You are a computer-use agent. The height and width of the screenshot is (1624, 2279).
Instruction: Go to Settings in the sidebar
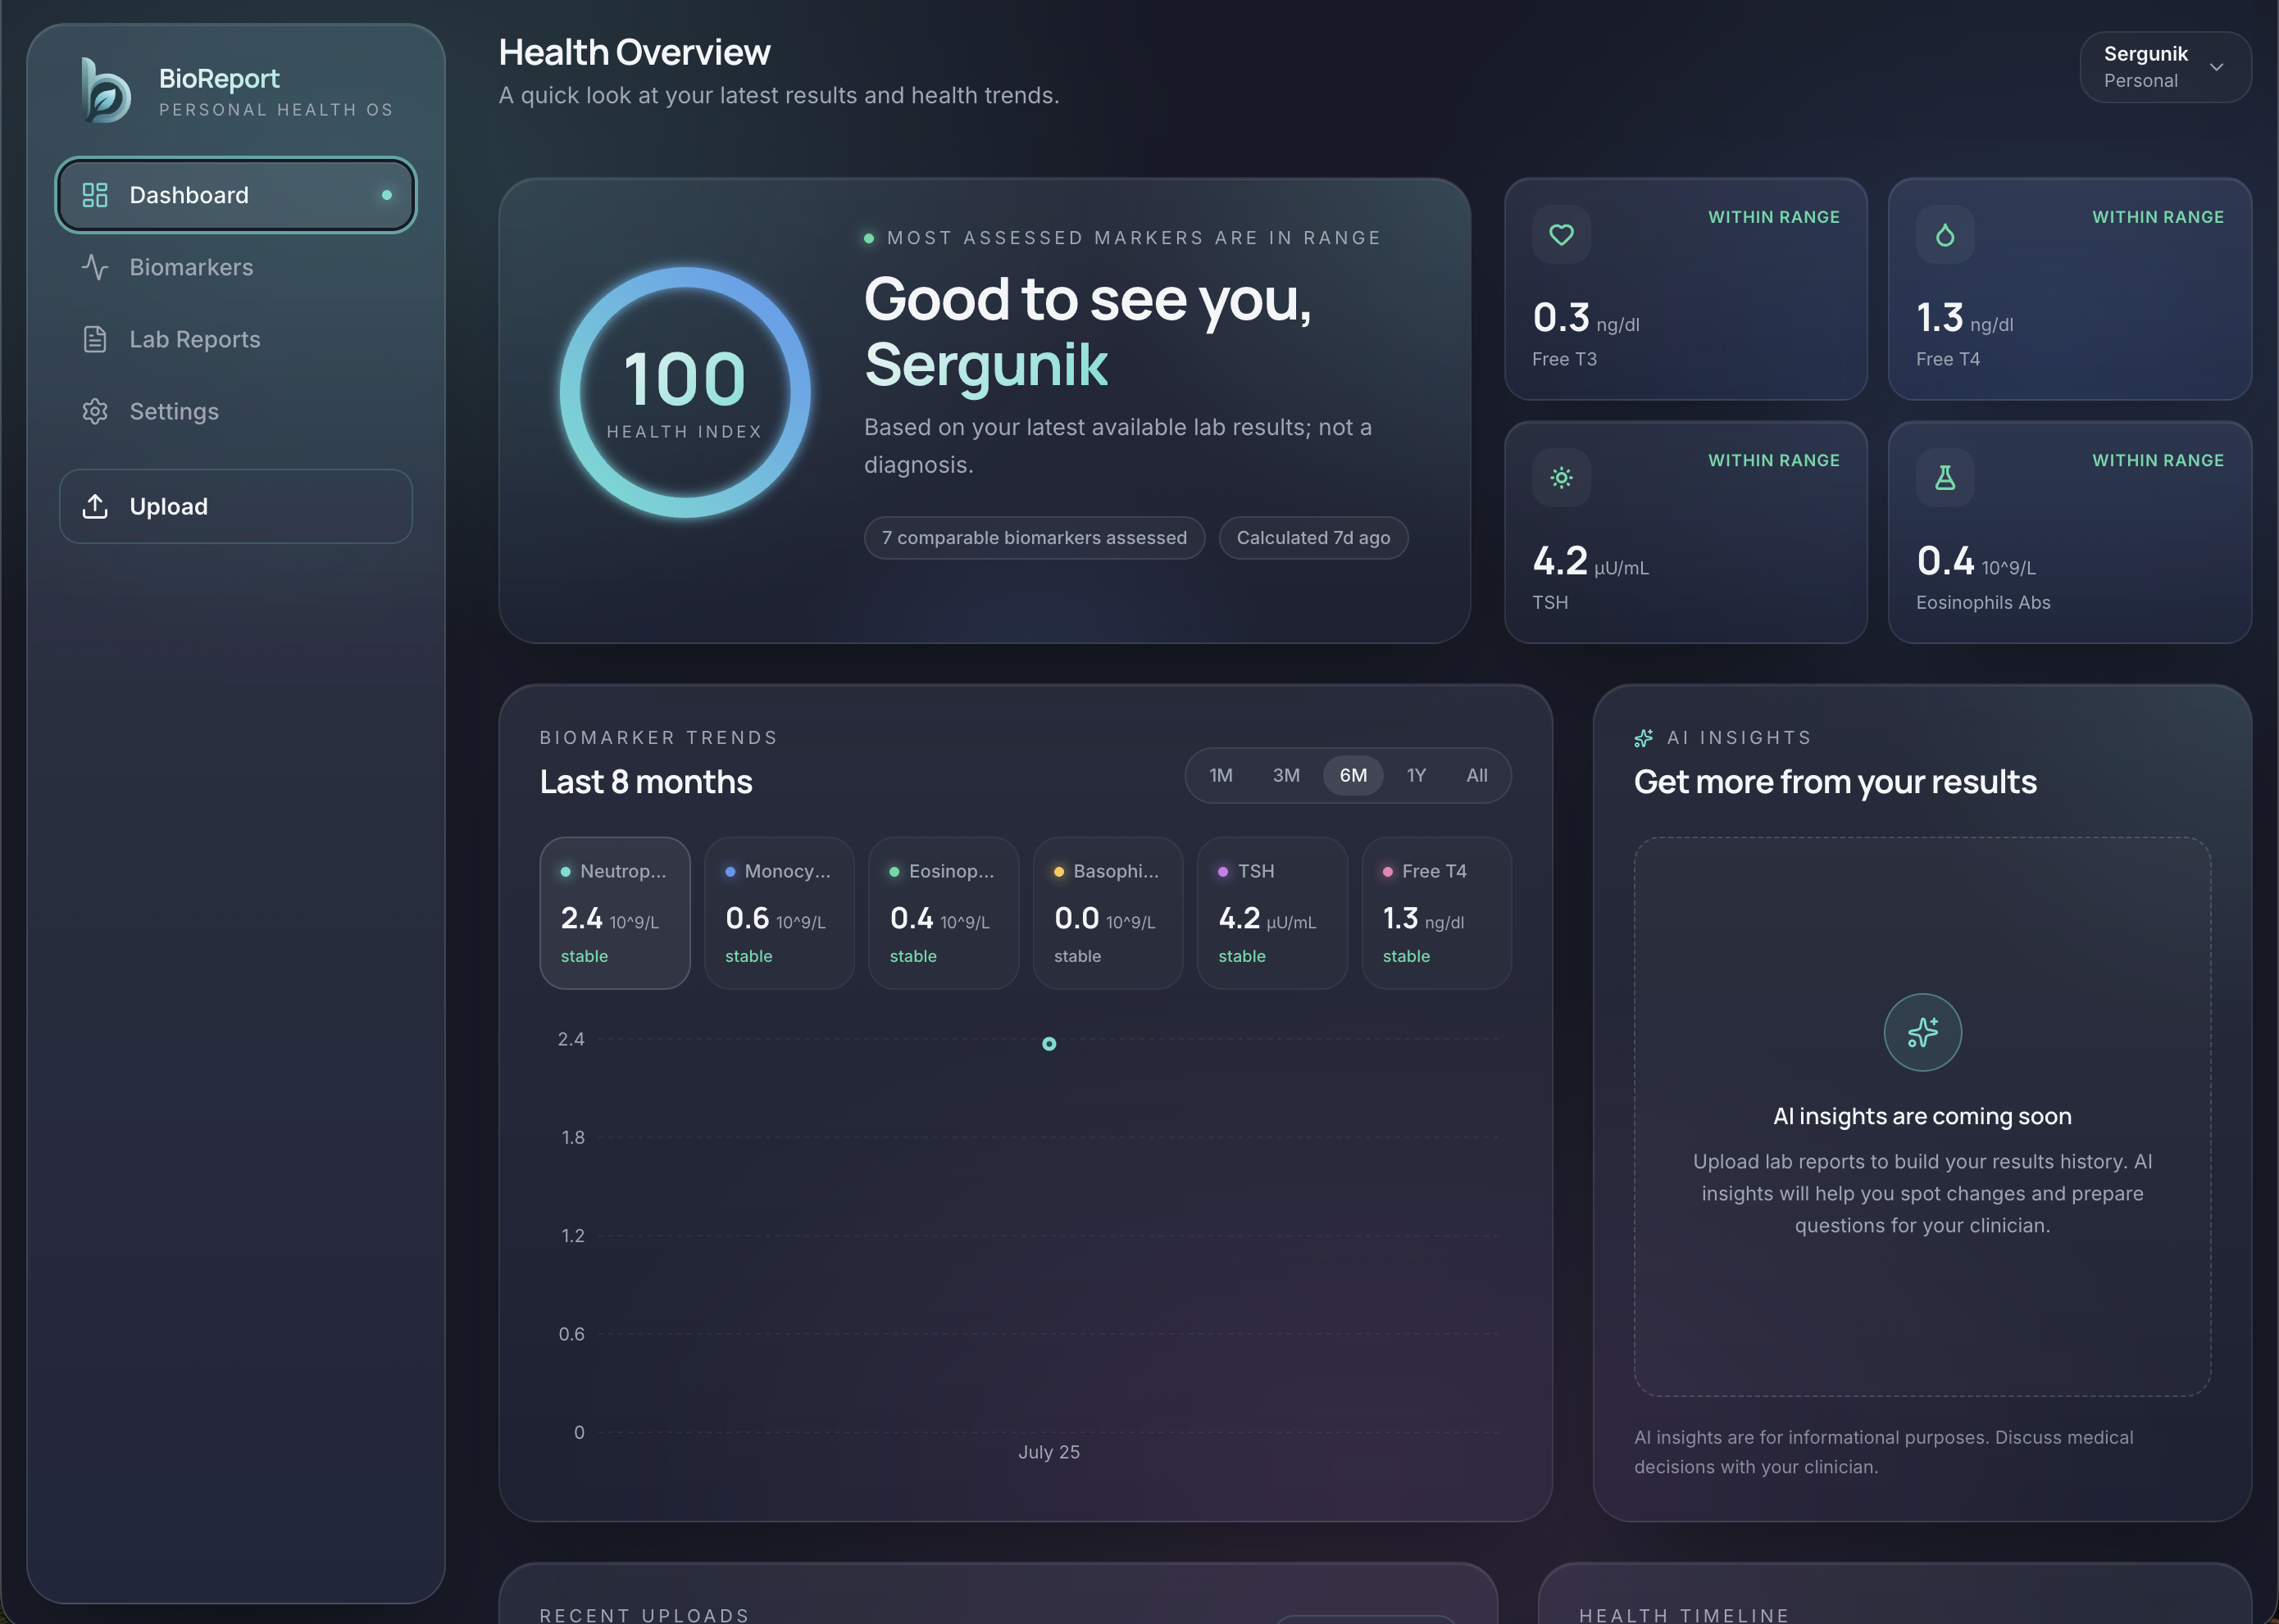(236, 411)
